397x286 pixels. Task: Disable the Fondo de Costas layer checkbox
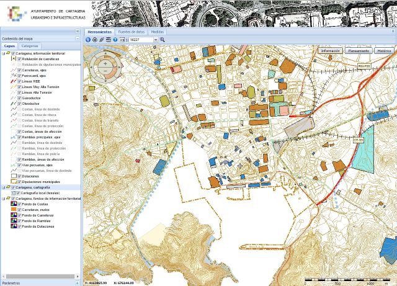[19, 204]
